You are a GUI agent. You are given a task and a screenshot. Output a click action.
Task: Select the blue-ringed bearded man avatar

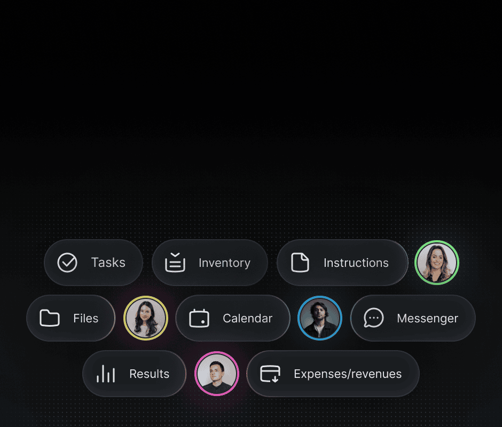(x=319, y=318)
